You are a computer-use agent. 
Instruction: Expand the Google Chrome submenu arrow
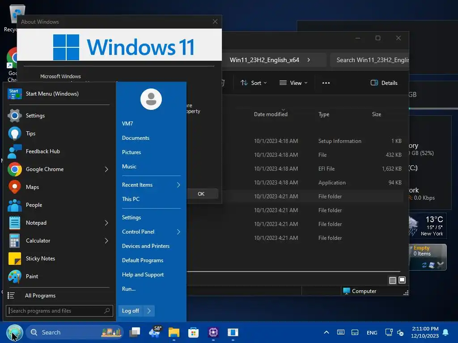(x=106, y=169)
